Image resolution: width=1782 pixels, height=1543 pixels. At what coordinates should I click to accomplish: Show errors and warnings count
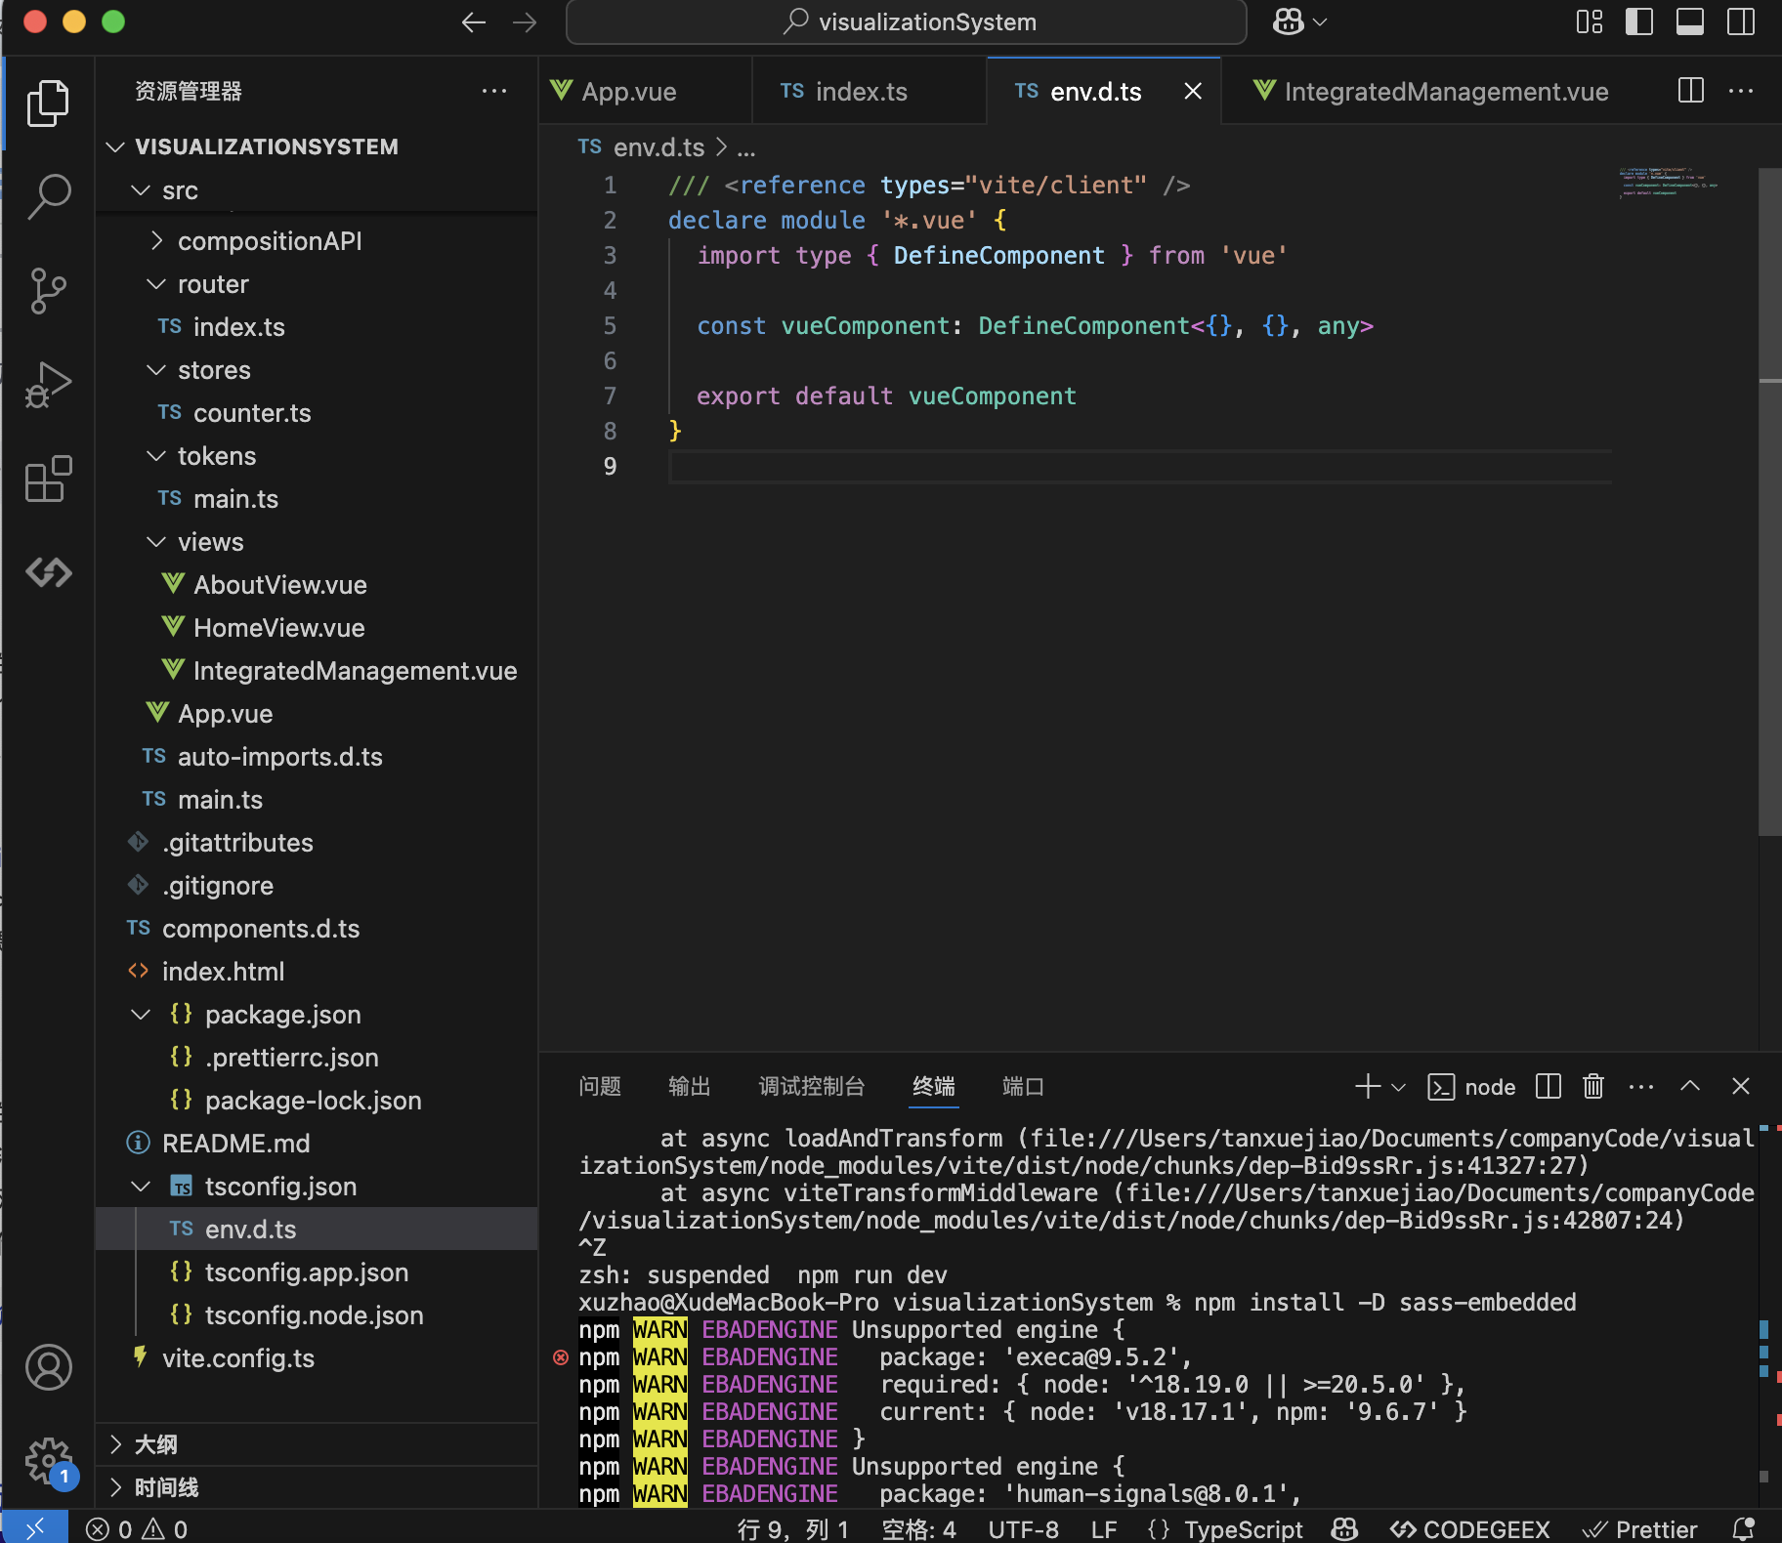pos(137,1529)
